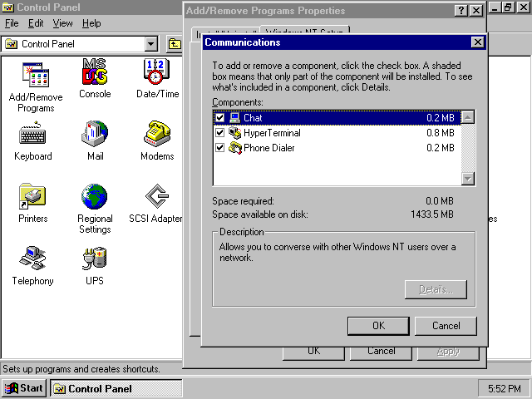Select the HyperTerminal component icon

(234, 133)
